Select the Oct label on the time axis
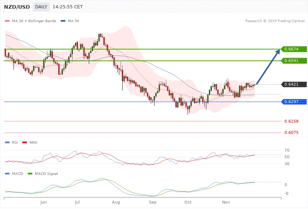 [x=188, y=202]
